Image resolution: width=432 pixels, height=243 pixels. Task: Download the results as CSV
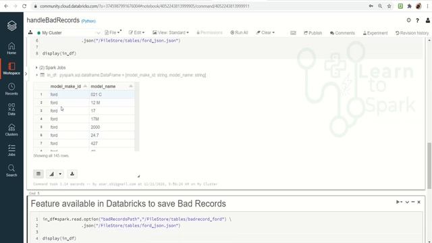pos(72,174)
